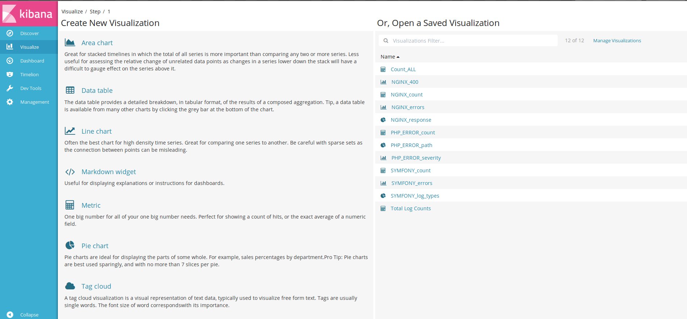Screen dimensions: 687x319
Task: Open saved visualization NGINX_400
Action: (405, 82)
